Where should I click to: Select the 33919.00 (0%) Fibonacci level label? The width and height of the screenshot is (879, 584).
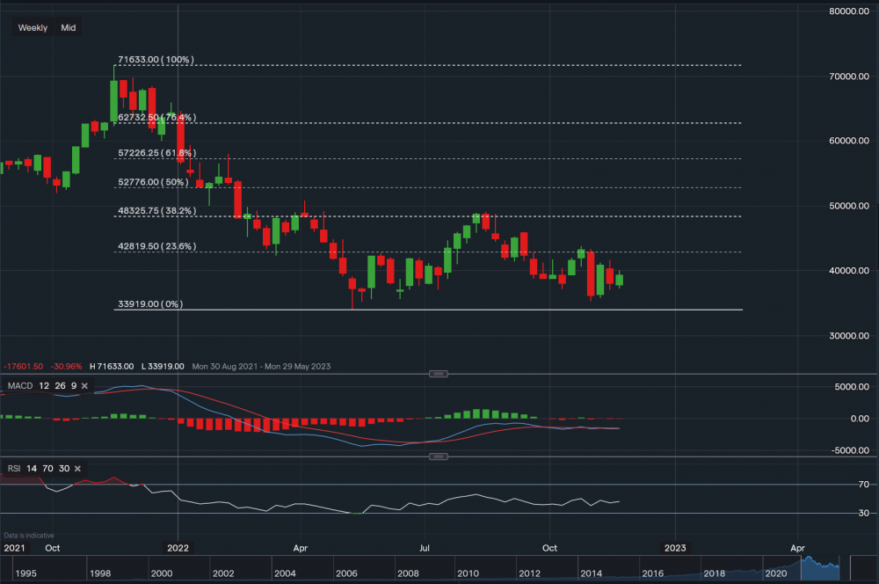coord(149,304)
